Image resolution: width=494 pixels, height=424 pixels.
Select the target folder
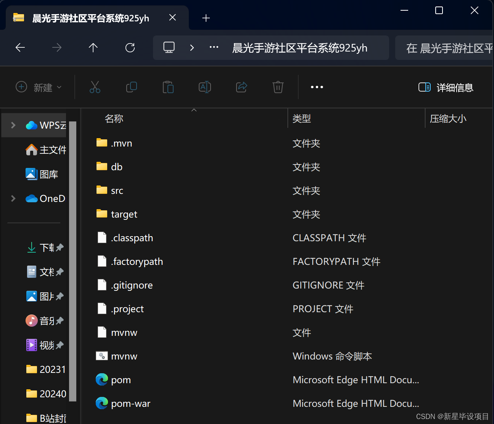point(117,214)
